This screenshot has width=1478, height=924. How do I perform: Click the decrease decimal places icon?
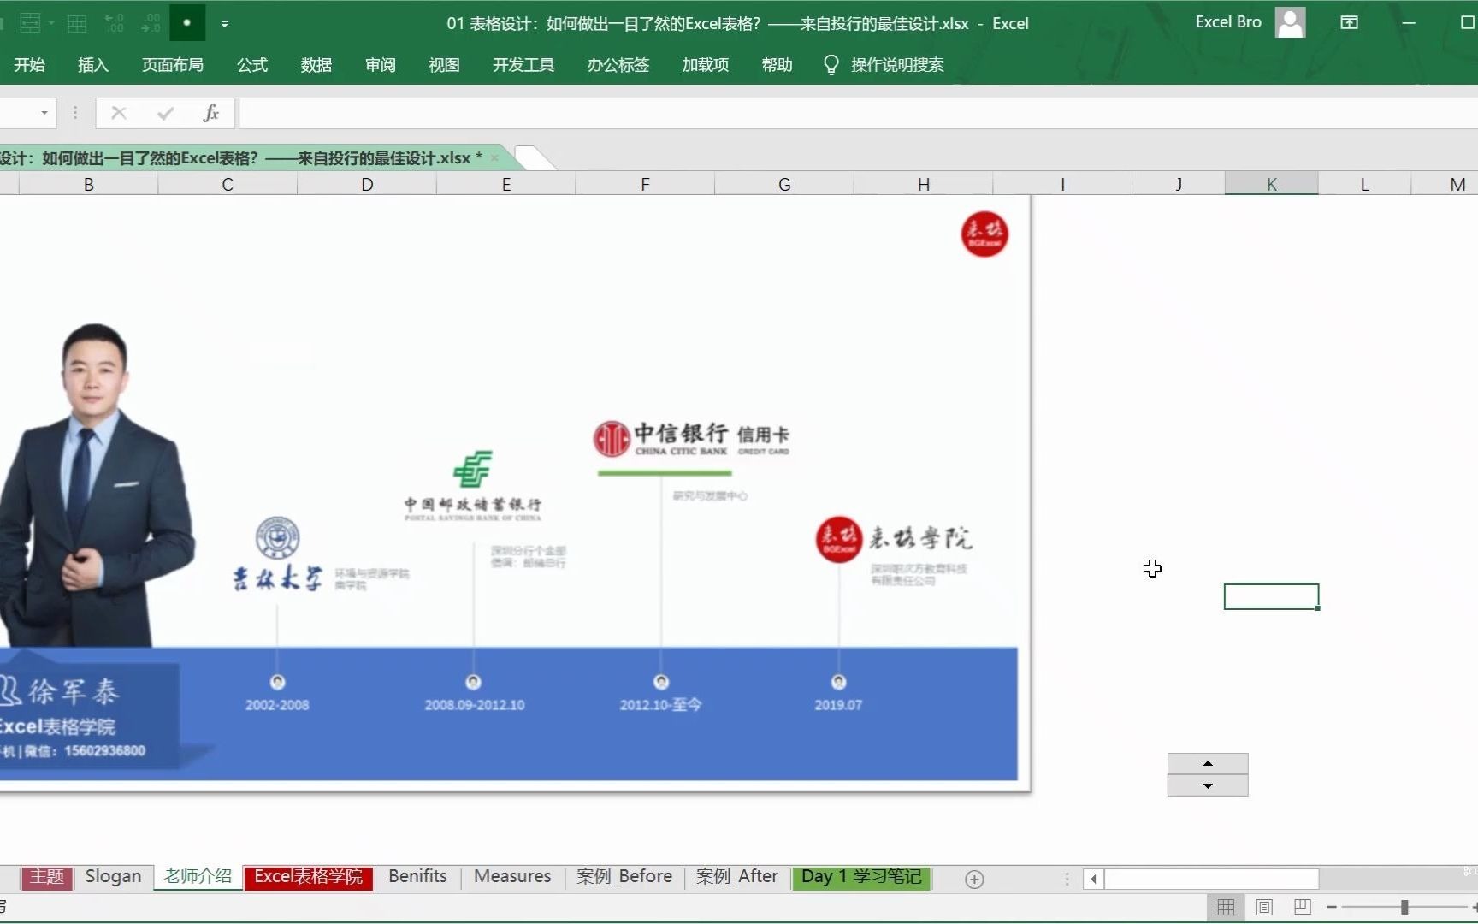[x=151, y=23]
